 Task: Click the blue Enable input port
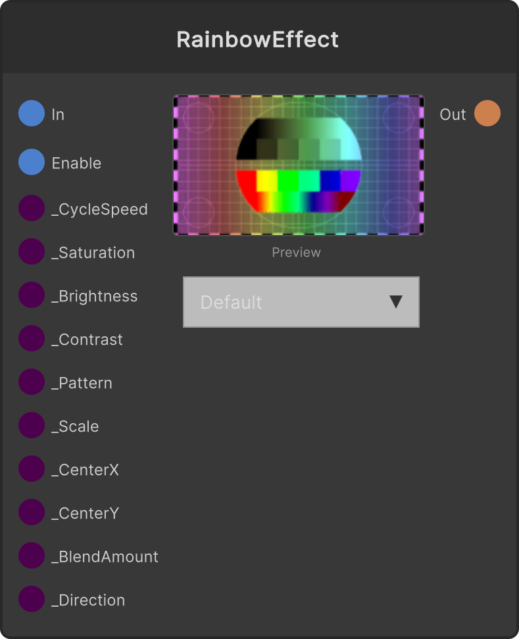[32, 162]
